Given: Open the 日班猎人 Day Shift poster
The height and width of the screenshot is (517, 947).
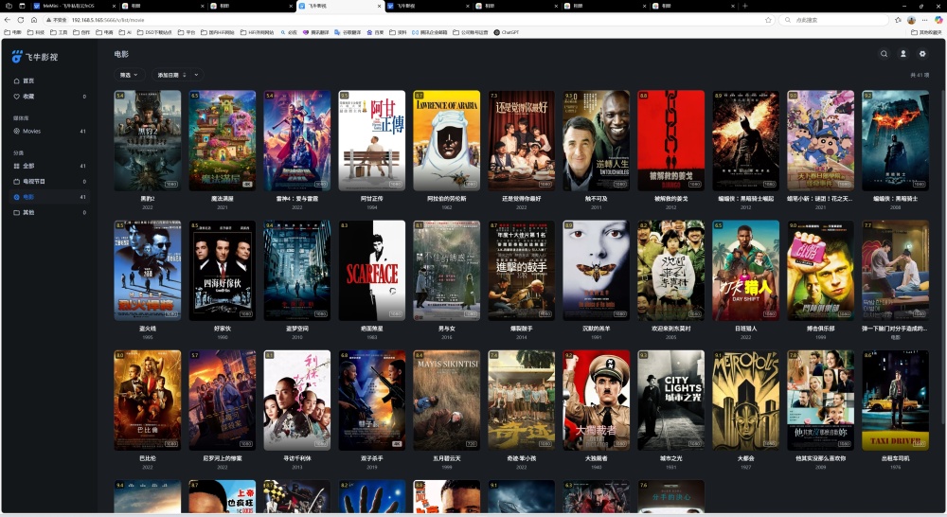Looking at the screenshot, I should pyautogui.click(x=746, y=270).
